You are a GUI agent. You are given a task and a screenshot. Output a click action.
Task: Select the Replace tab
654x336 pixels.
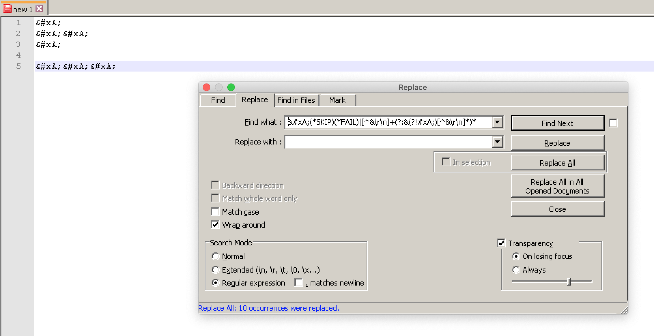tap(255, 100)
